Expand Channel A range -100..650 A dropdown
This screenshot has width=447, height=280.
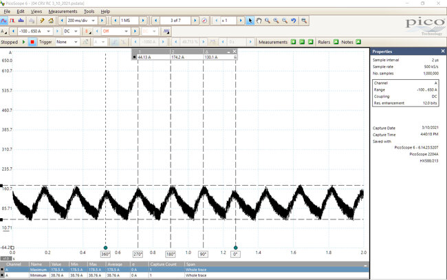coord(34,31)
